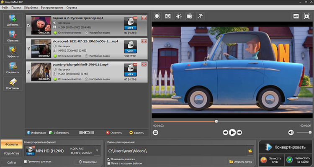This screenshot has height=167, width=314.
Task: Click the Добавить (add video) button
Action: pyautogui.click(x=13, y=20)
